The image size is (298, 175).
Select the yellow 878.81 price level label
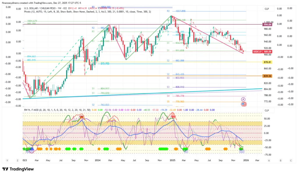coord(267,62)
